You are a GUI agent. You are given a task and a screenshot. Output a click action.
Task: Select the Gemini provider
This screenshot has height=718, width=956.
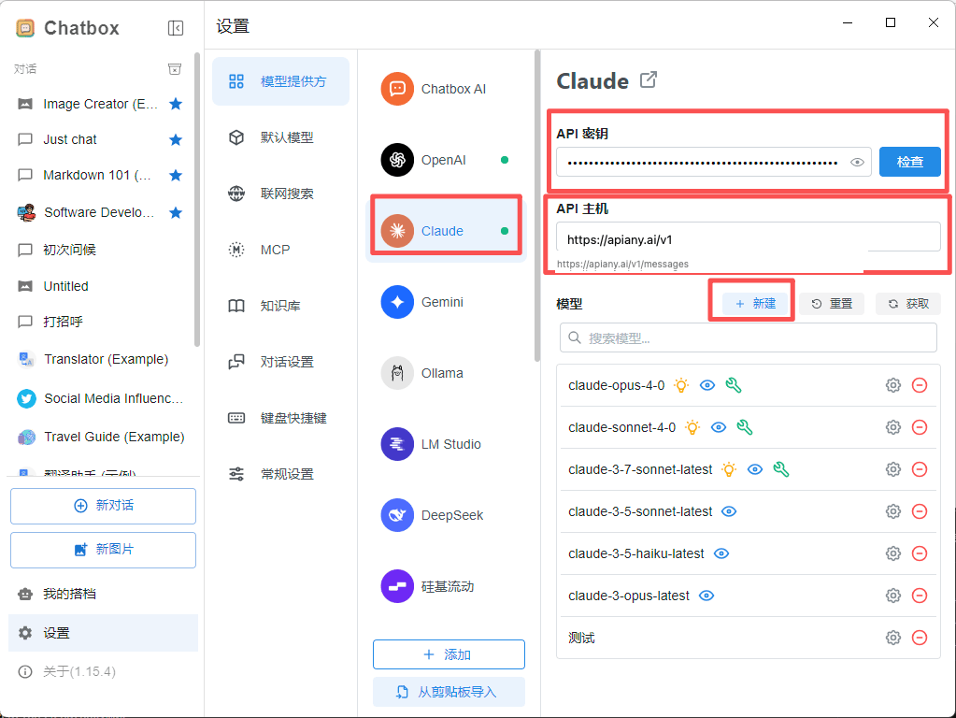point(449,302)
